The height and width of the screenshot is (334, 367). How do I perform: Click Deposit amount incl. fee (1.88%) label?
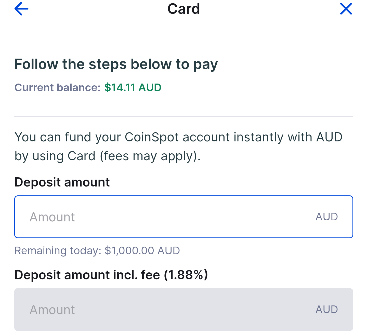[111, 275]
